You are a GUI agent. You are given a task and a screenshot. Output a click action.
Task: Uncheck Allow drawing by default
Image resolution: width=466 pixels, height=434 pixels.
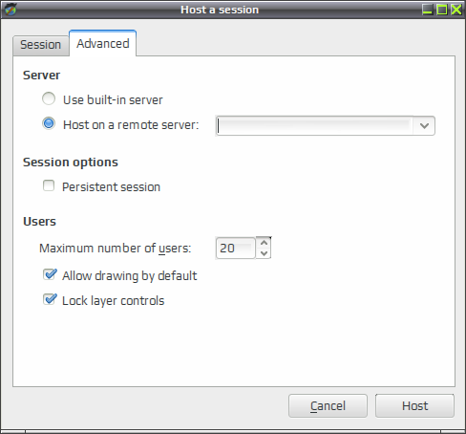tap(50, 274)
